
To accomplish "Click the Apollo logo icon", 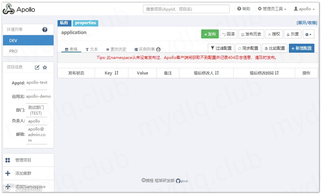I will pos(8,9).
